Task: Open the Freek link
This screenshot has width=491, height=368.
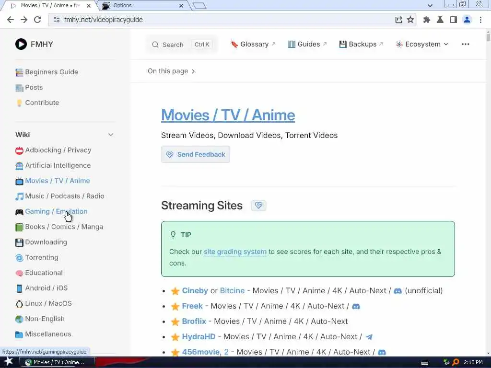Action: coord(192,306)
